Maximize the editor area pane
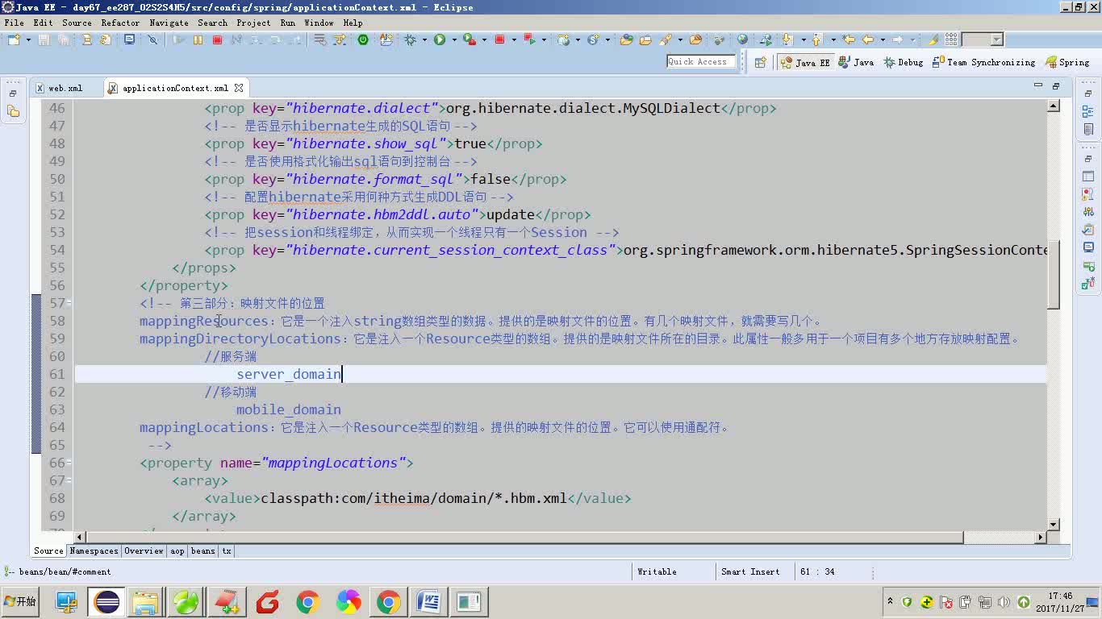 [x=1056, y=85]
